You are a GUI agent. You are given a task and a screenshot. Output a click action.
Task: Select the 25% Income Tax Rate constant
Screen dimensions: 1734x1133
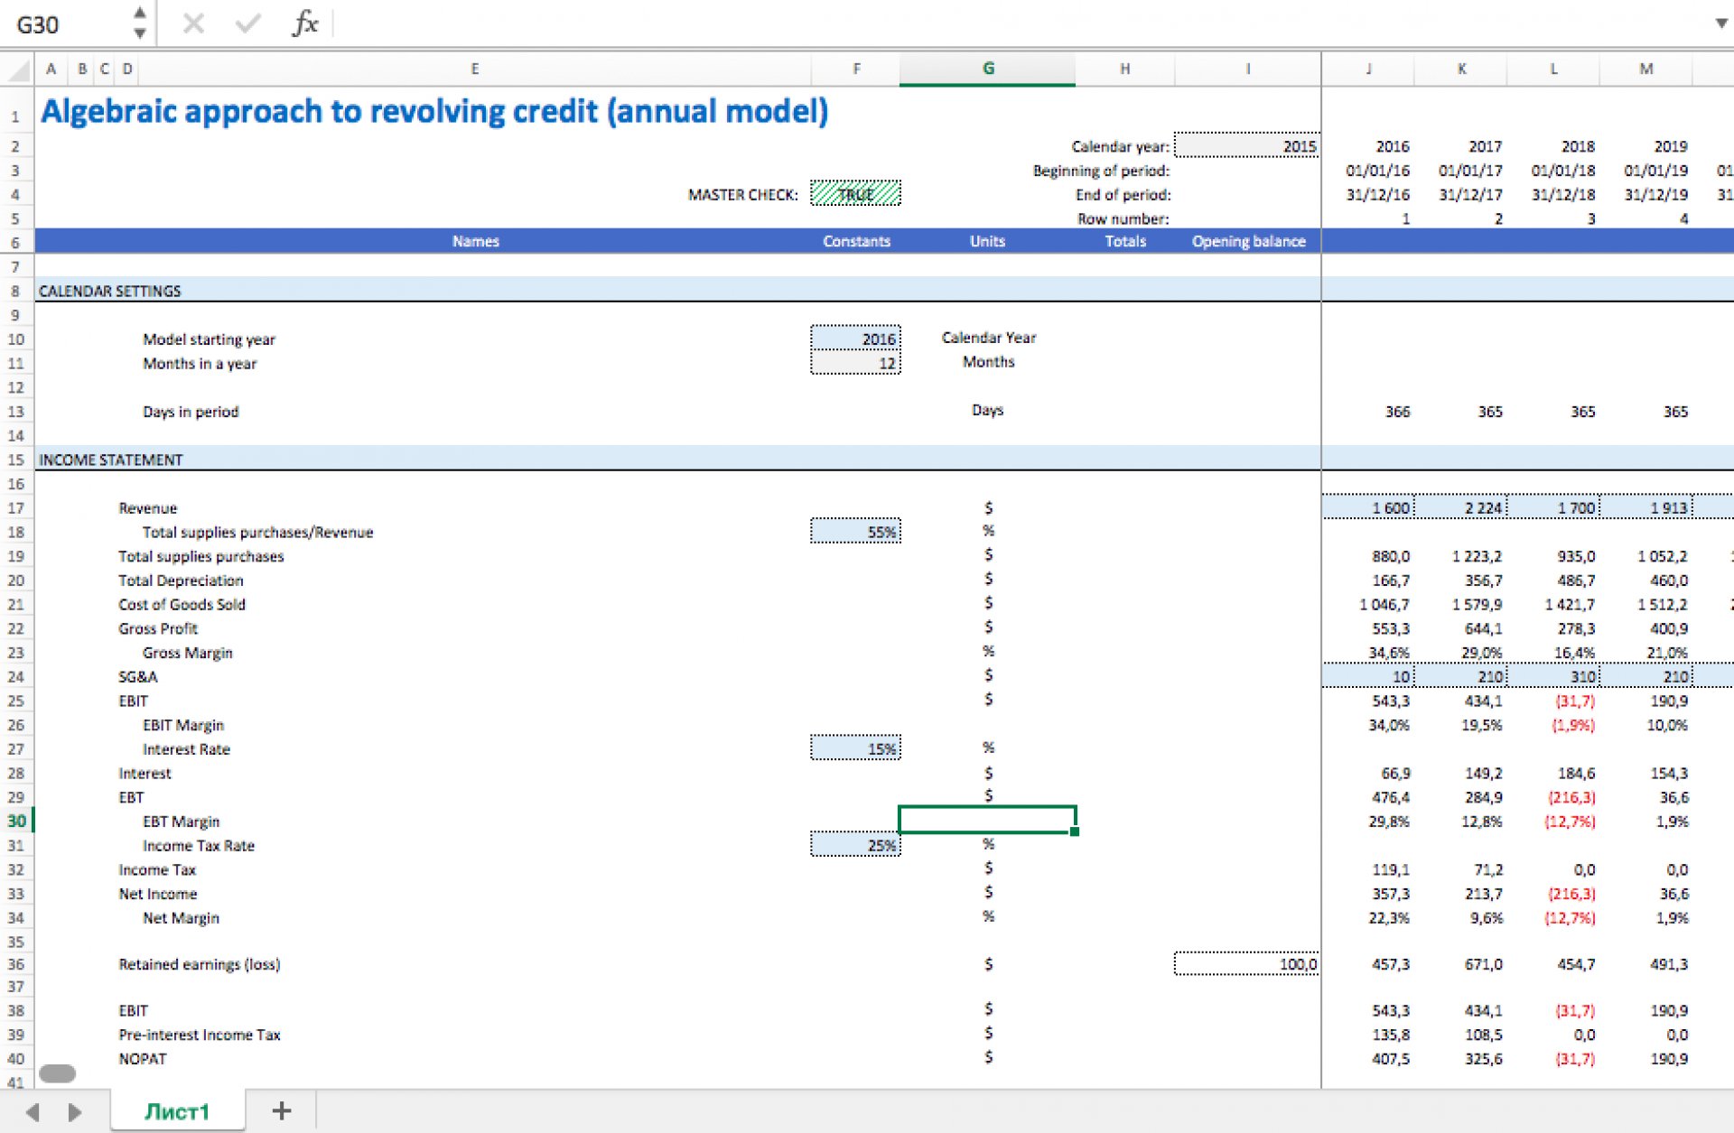[855, 844]
